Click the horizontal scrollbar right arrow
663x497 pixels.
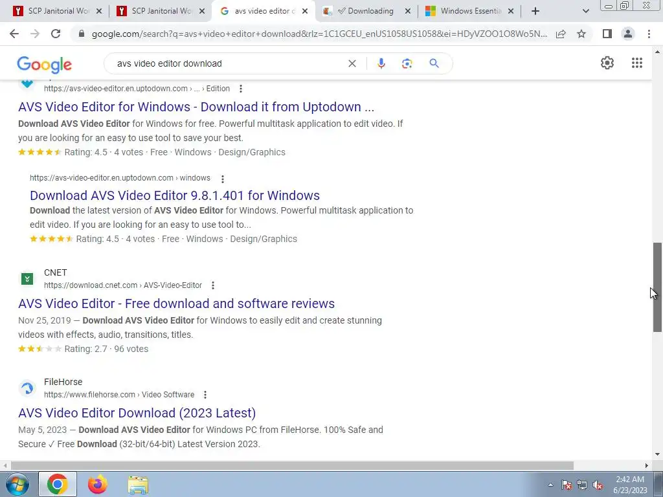click(x=646, y=465)
